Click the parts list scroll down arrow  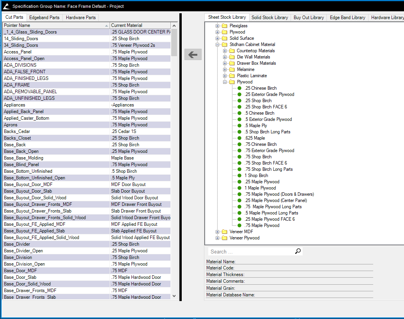click(174, 296)
